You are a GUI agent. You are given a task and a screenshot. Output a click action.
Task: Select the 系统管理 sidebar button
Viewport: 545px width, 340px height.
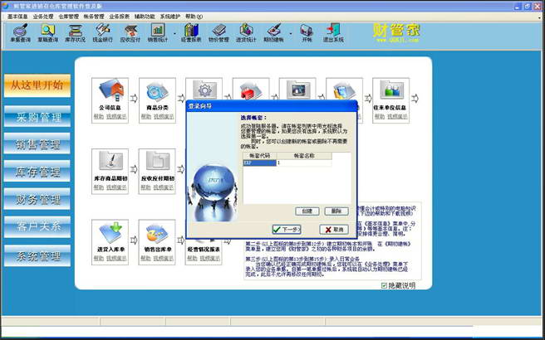click(x=37, y=255)
